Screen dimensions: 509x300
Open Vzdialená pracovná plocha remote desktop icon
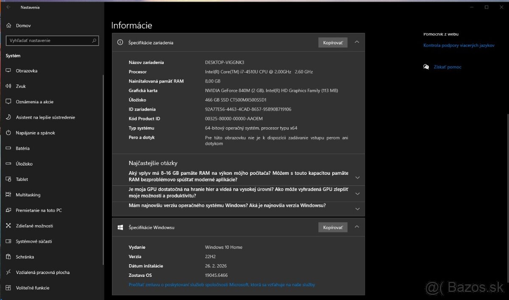pyautogui.click(x=8, y=272)
